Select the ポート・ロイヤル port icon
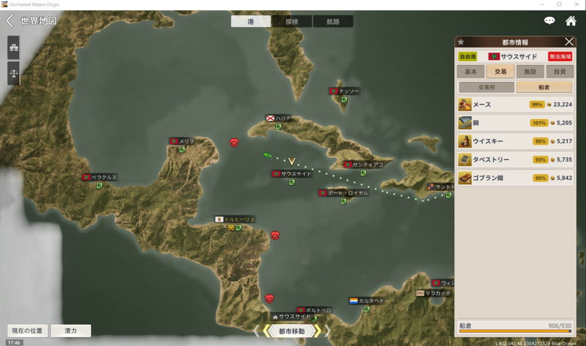This screenshot has width=586, height=346. [x=343, y=201]
